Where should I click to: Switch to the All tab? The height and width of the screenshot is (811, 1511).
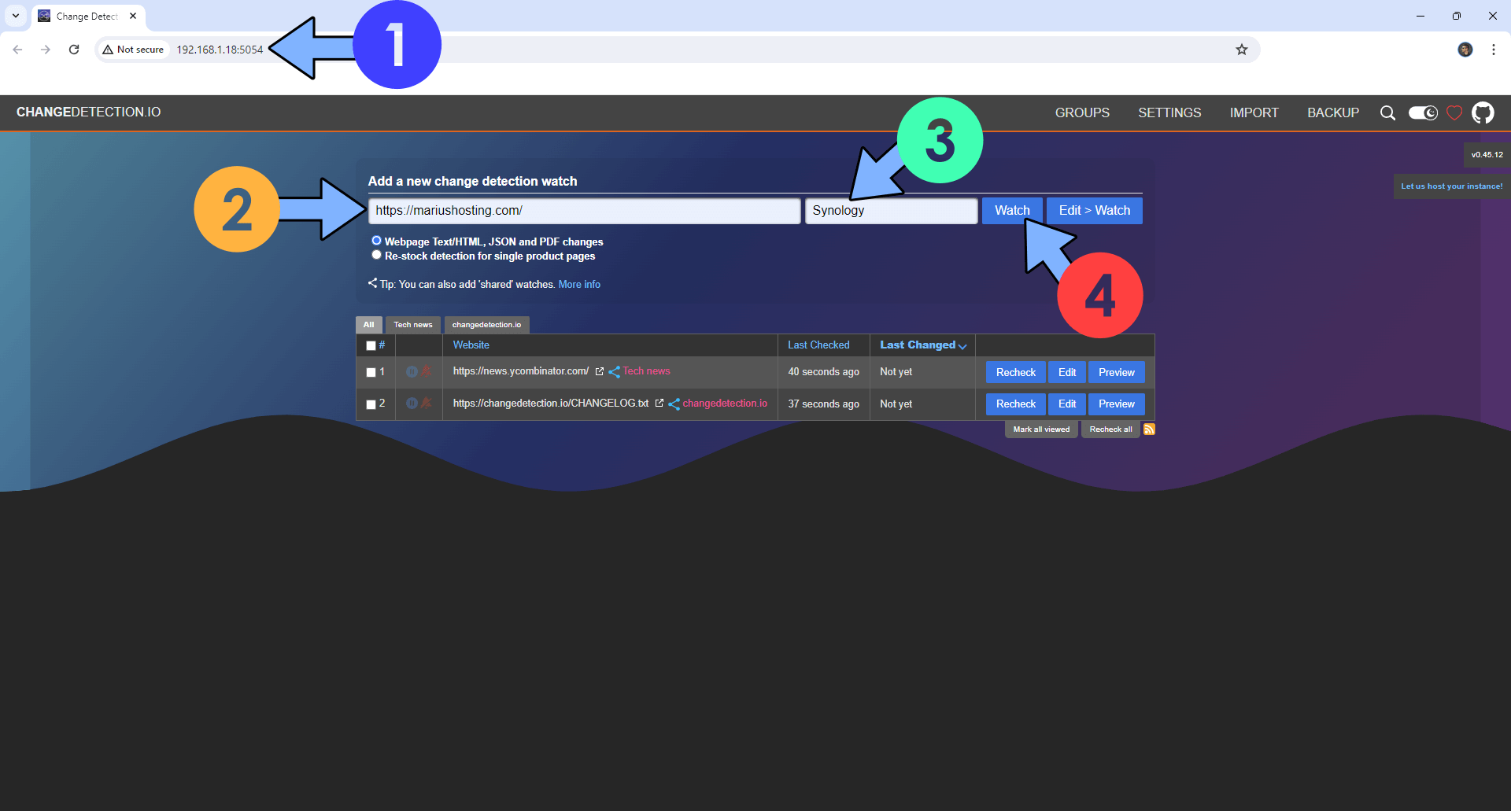pos(368,325)
